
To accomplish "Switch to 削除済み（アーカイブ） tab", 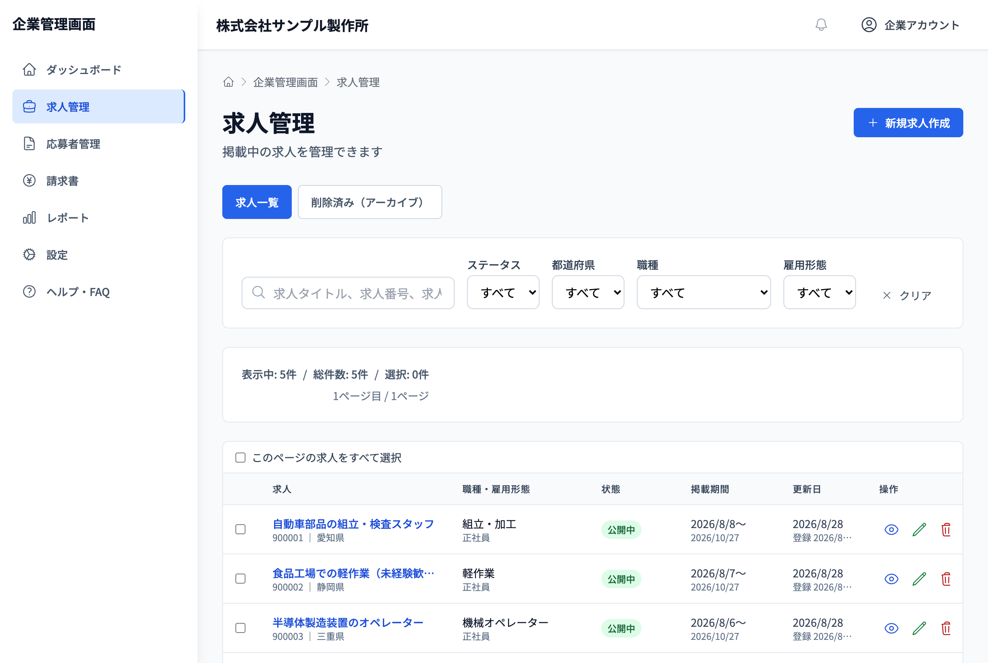I will (370, 202).
